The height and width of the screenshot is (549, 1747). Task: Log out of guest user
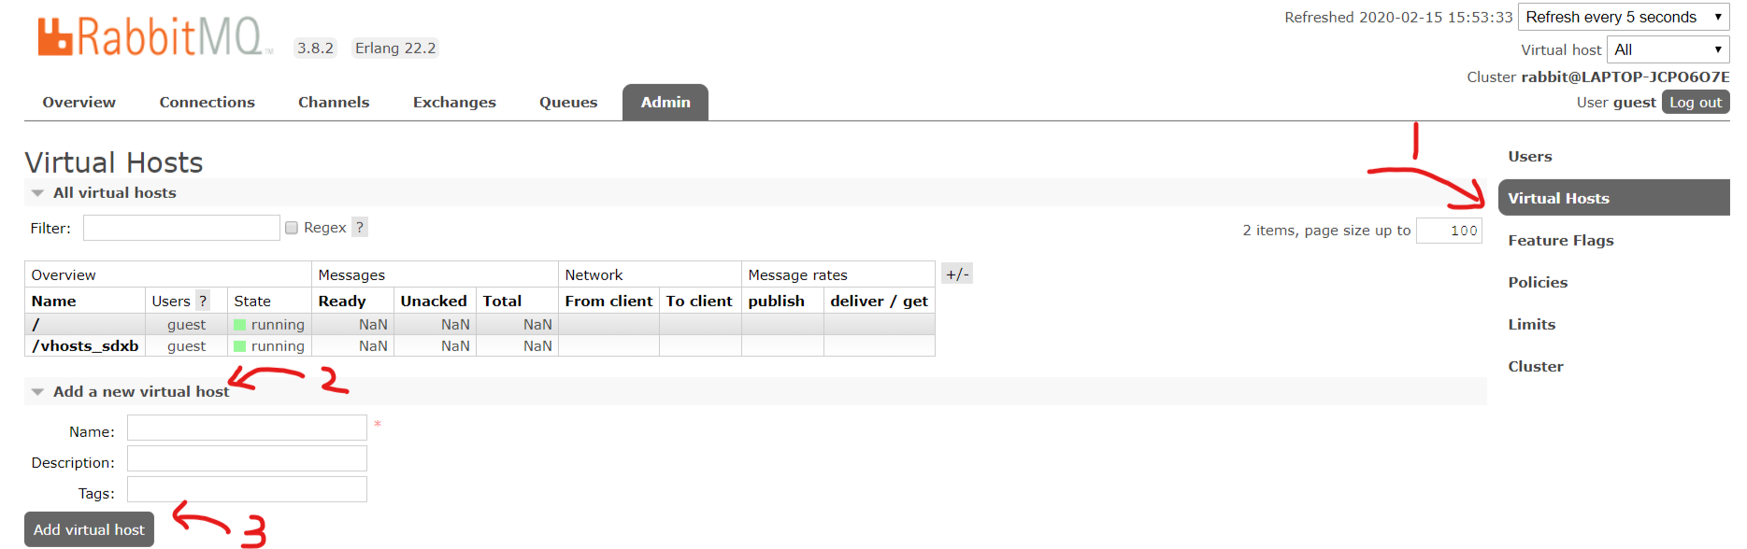tap(1695, 103)
